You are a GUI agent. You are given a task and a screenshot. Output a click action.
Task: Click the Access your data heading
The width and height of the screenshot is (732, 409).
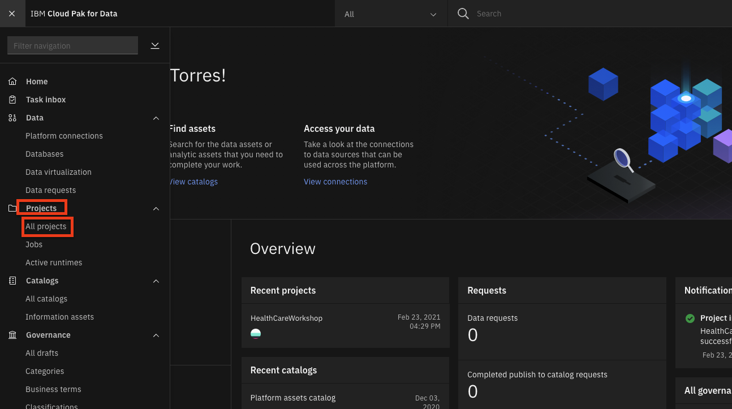pyautogui.click(x=339, y=128)
